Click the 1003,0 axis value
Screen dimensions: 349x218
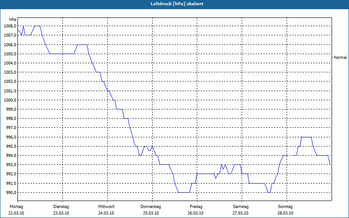coord(10,72)
